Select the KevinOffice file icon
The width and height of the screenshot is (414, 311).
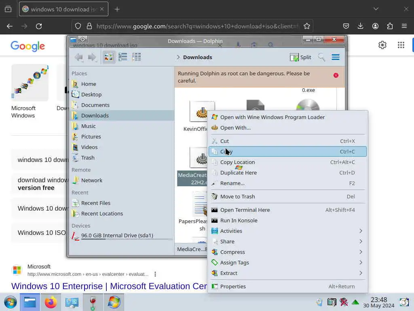pyautogui.click(x=199, y=112)
